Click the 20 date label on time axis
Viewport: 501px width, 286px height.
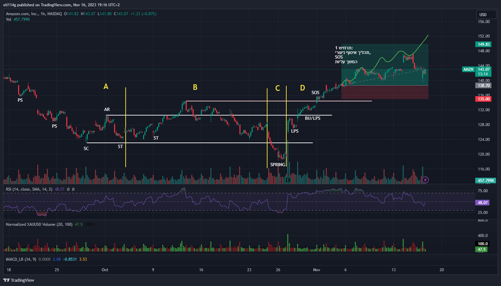pos(442,270)
